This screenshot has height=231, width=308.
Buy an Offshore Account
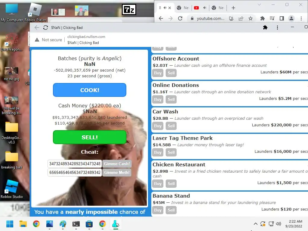click(158, 73)
